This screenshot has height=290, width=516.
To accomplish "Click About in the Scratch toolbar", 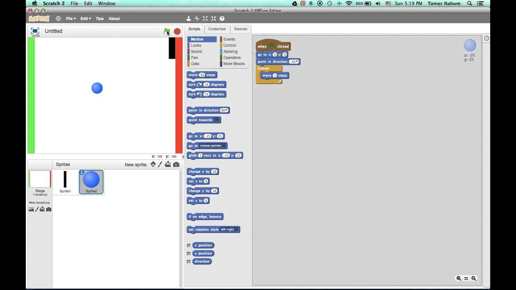I will 114,19.
